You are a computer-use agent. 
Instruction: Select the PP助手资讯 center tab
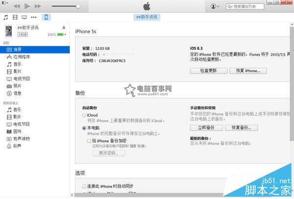pos(147,17)
